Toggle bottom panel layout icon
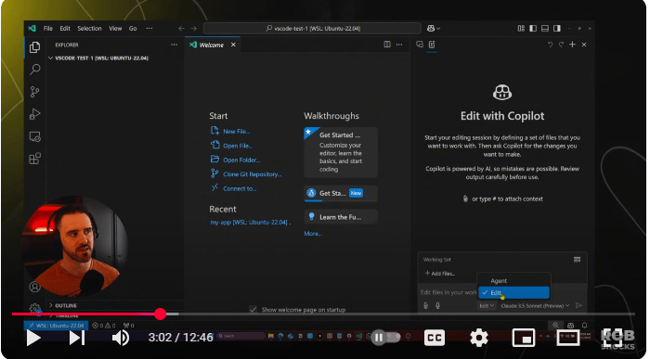 tap(545, 28)
